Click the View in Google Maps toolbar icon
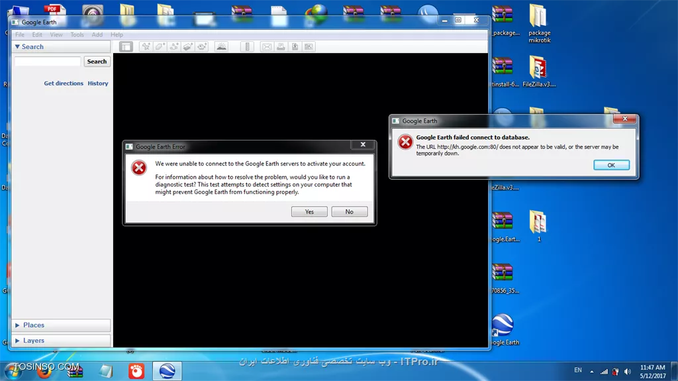Image resolution: width=678 pixels, height=381 pixels. [x=309, y=47]
